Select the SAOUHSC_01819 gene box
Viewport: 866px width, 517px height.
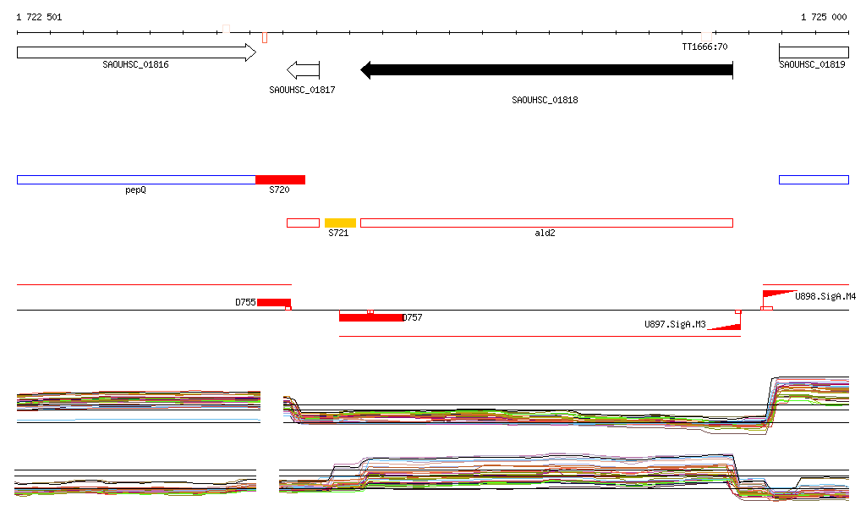[x=814, y=52]
